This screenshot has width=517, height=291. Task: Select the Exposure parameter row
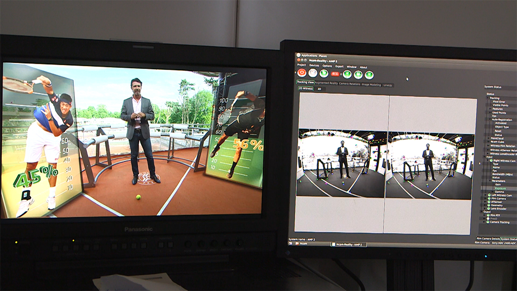(500, 188)
